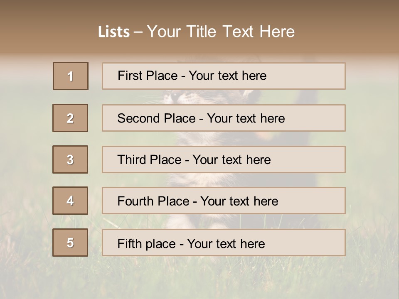Click the 'Fifth place' text in bar
The image size is (399, 299).
[x=147, y=244]
